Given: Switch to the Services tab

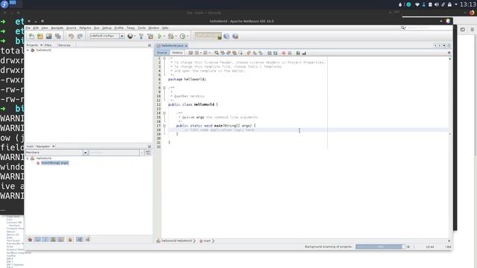Looking at the screenshot, I should 64,45.
